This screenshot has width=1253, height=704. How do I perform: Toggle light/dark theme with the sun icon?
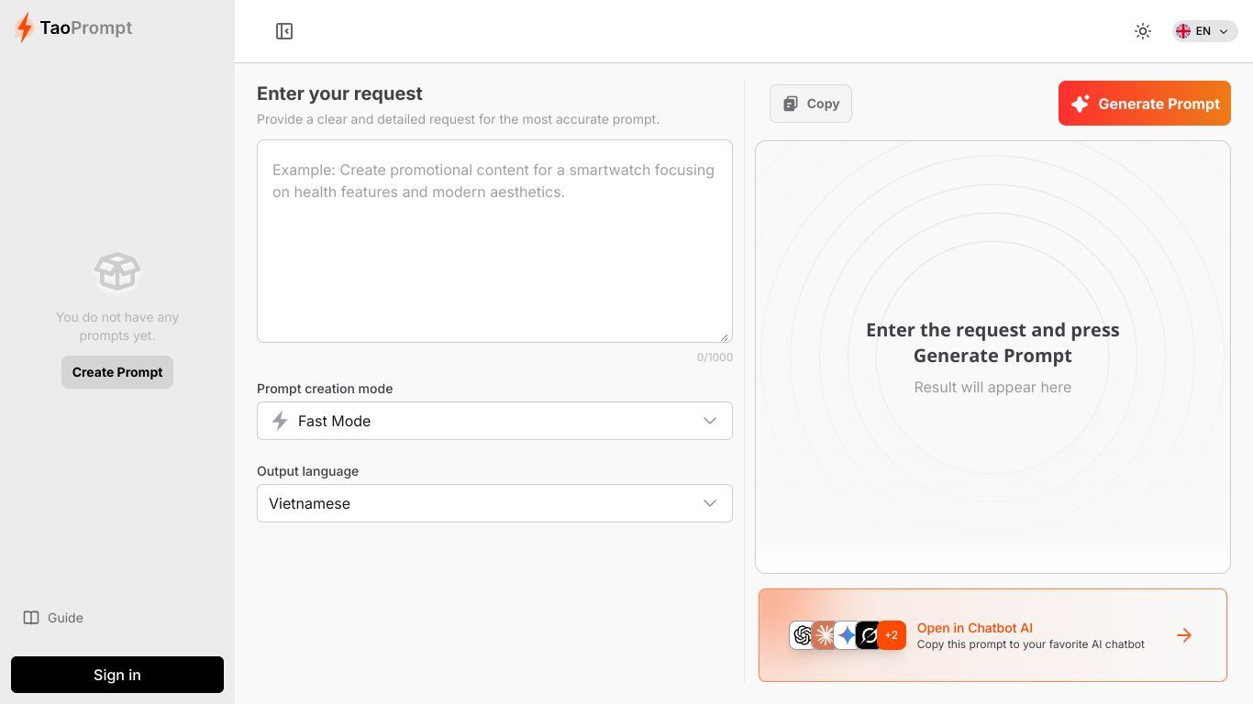click(1143, 31)
